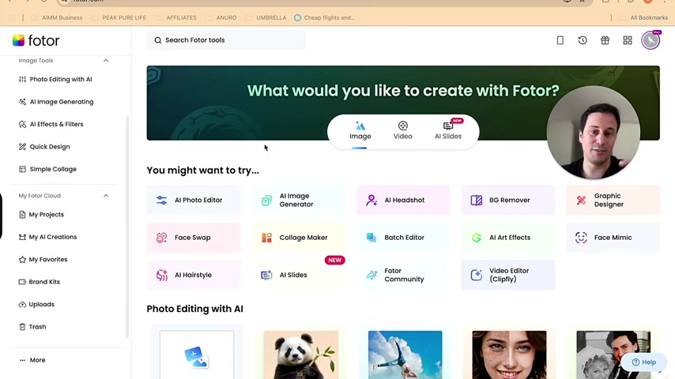675x379 pixels.
Task: Collapse the My Fotor Cloud section
Action: click(106, 196)
